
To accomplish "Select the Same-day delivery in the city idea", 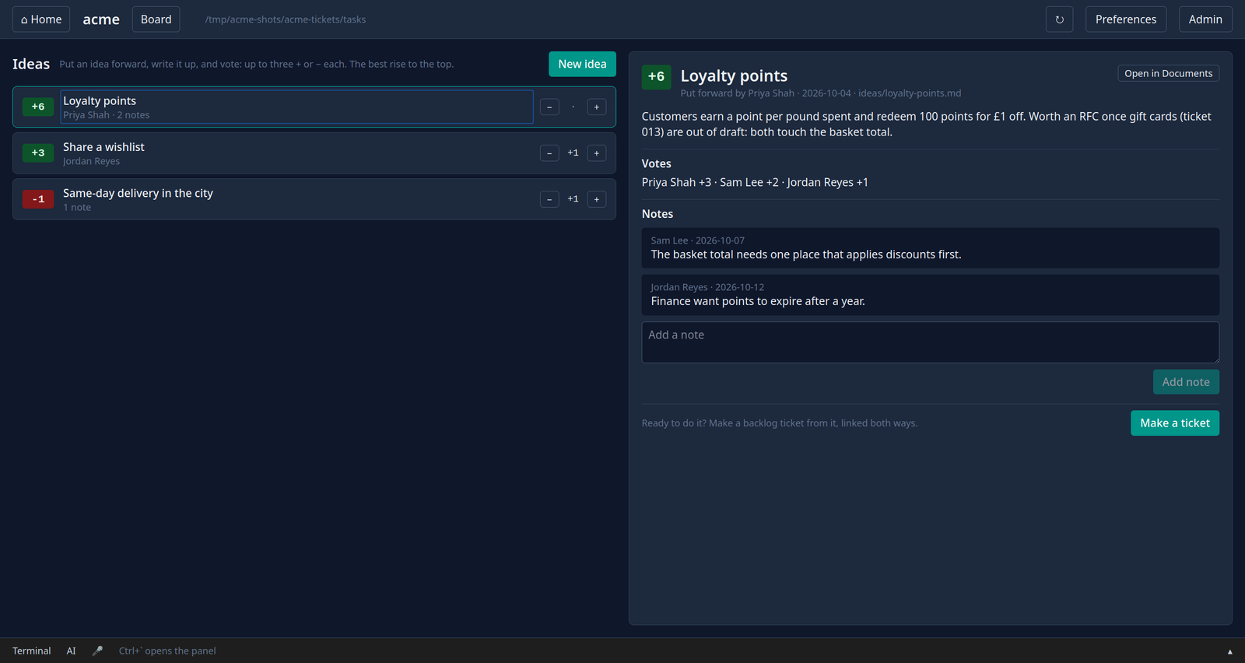I will point(314,199).
